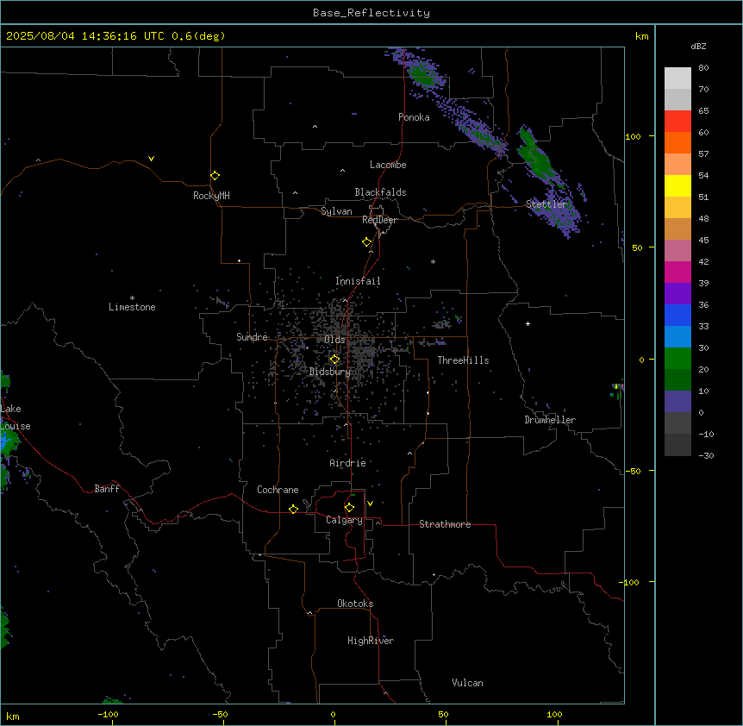Screen dimensions: 743x726
Task: Click the dBZ legend heading
Action: [698, 46]
